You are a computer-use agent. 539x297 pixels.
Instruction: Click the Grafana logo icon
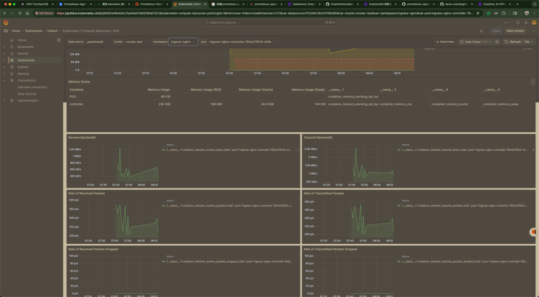point(6,22)
